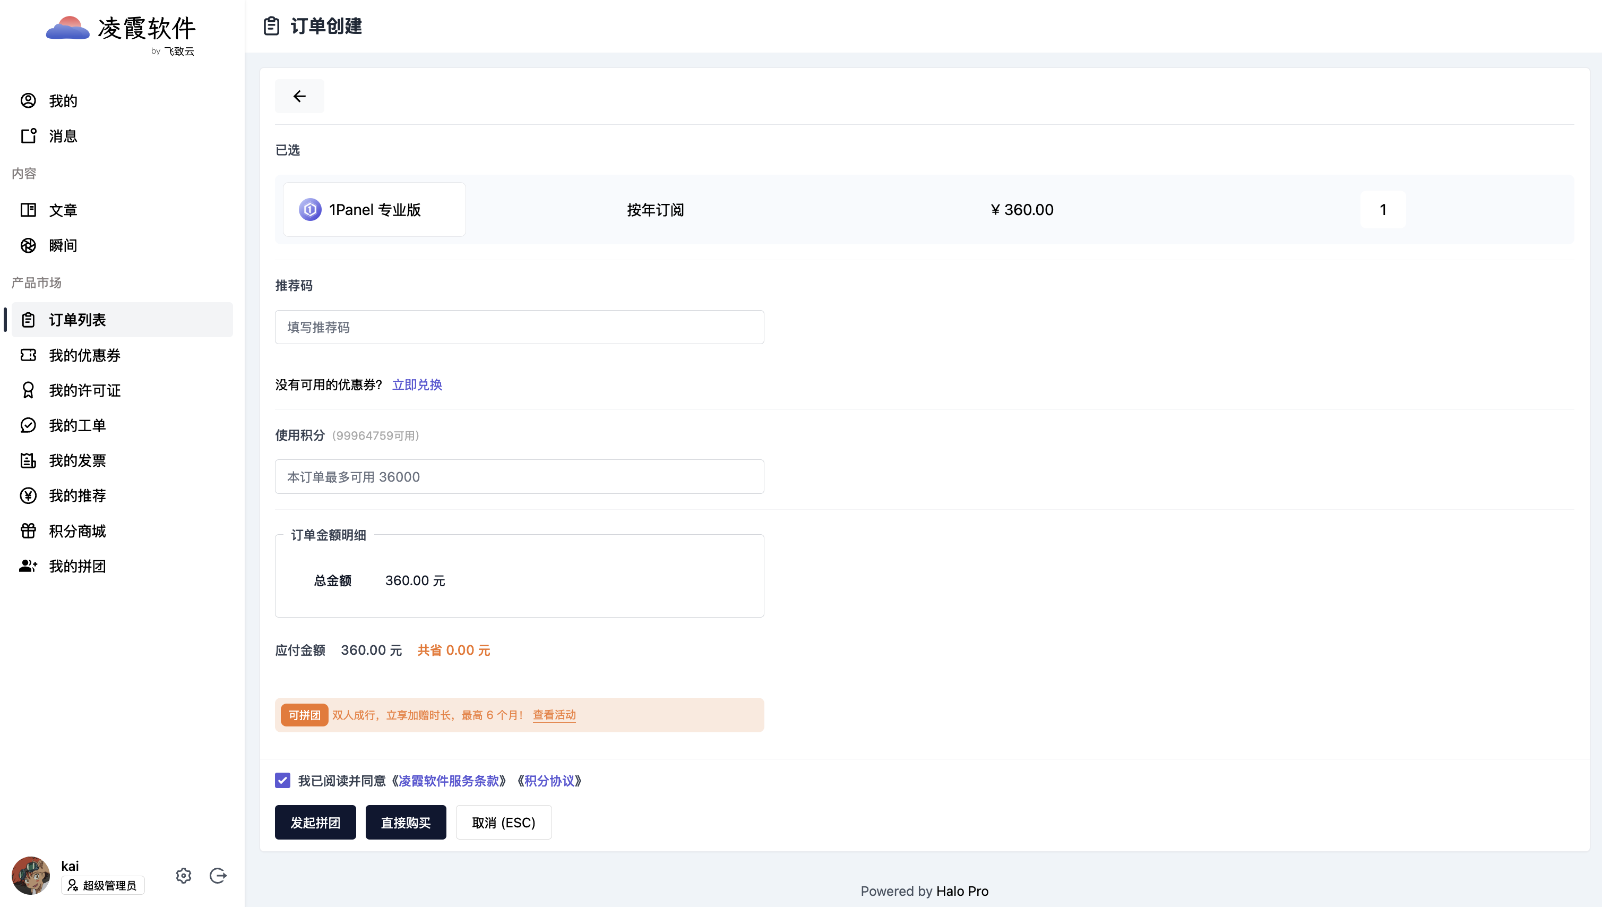Click the ¥ 360.00 price text
1602x907 pixels.
[1022, 209]
